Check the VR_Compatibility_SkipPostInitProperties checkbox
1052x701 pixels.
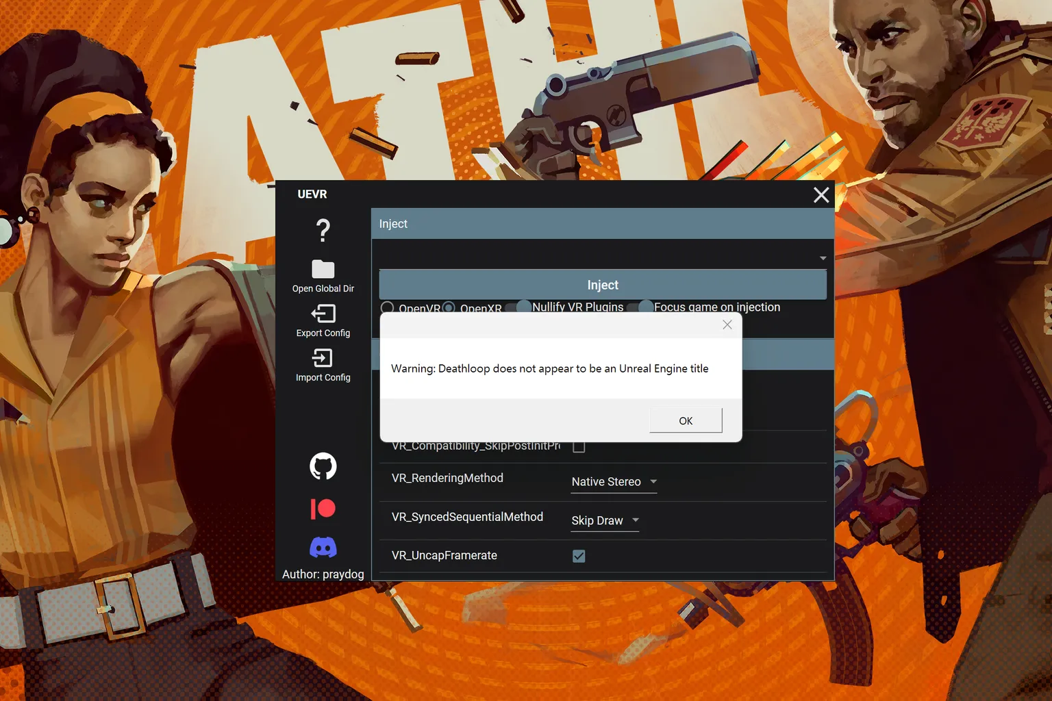coord(579,447)
